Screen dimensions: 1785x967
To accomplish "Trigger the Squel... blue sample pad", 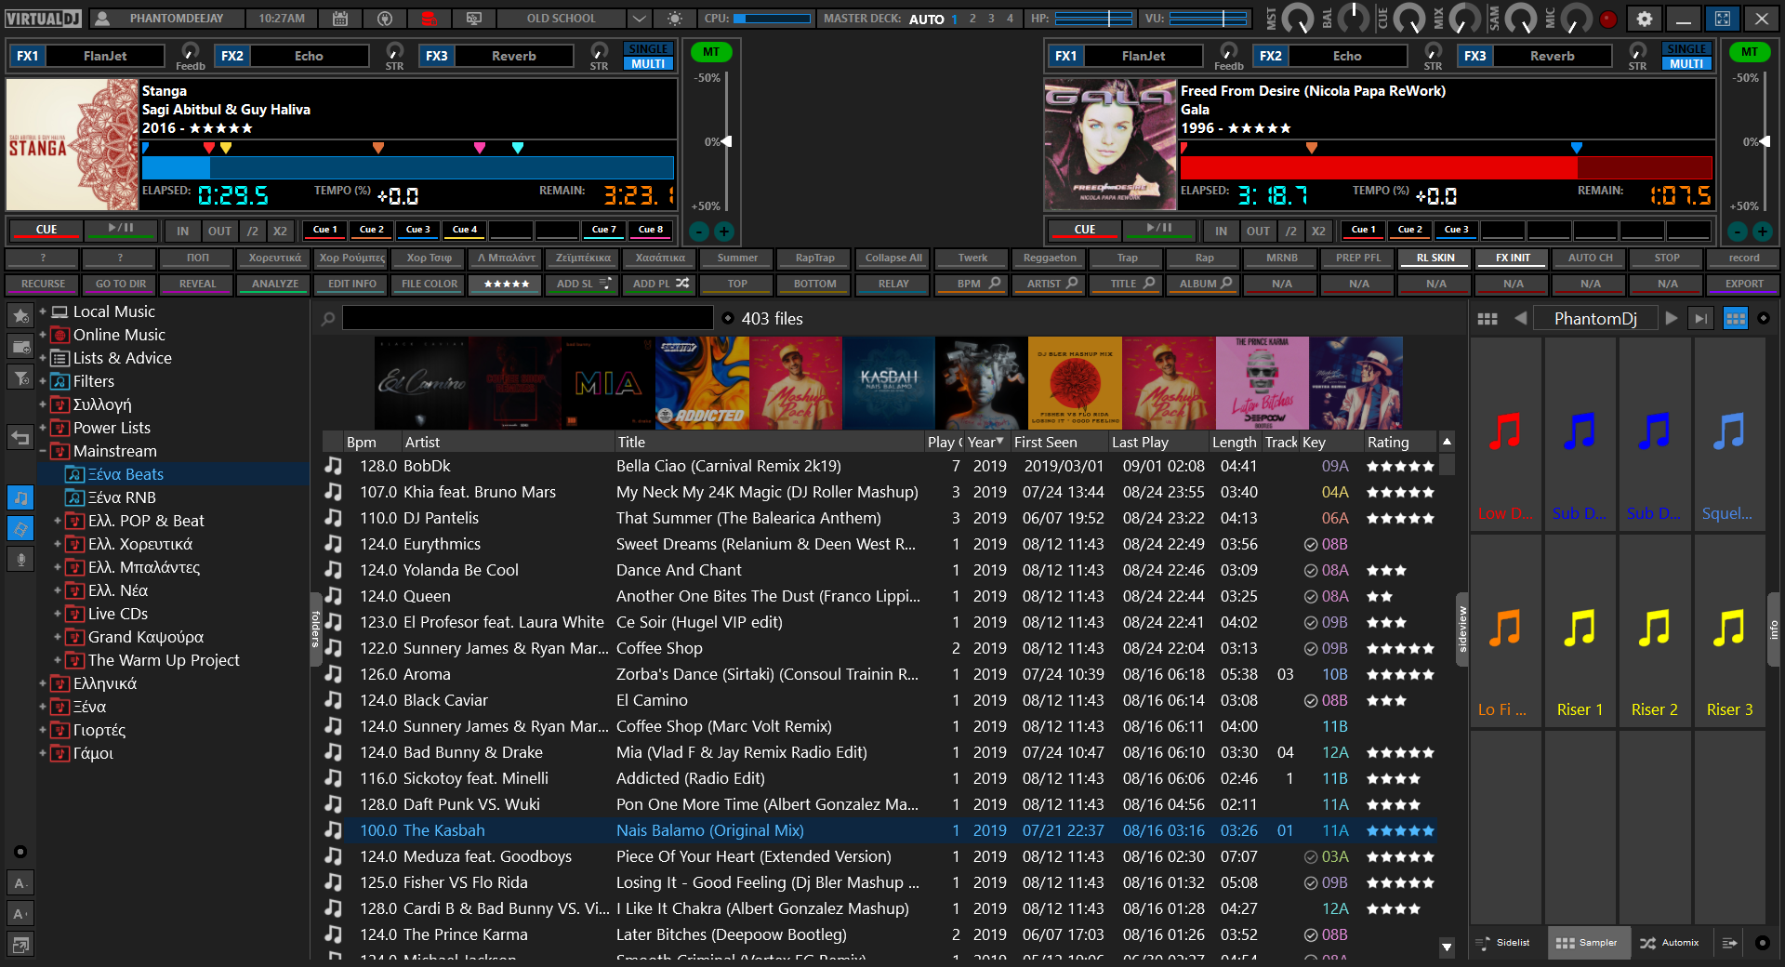I will point(1729,435).
